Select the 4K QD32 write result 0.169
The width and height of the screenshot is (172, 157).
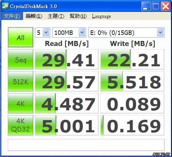coord(132,125)
